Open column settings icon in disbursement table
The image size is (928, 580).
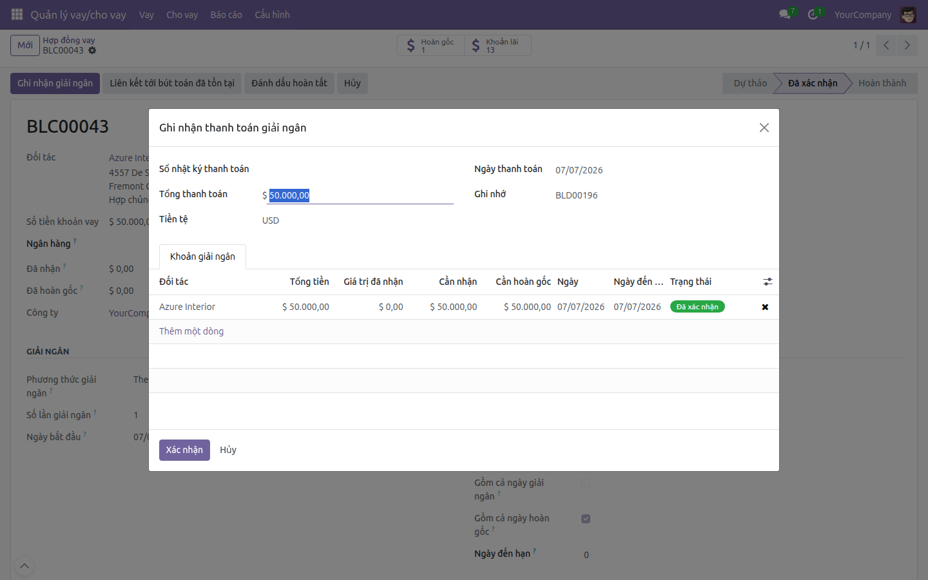pos(768,282)
